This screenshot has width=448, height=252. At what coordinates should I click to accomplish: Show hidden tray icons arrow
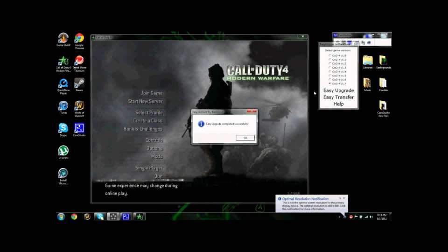tap(339, 217)
